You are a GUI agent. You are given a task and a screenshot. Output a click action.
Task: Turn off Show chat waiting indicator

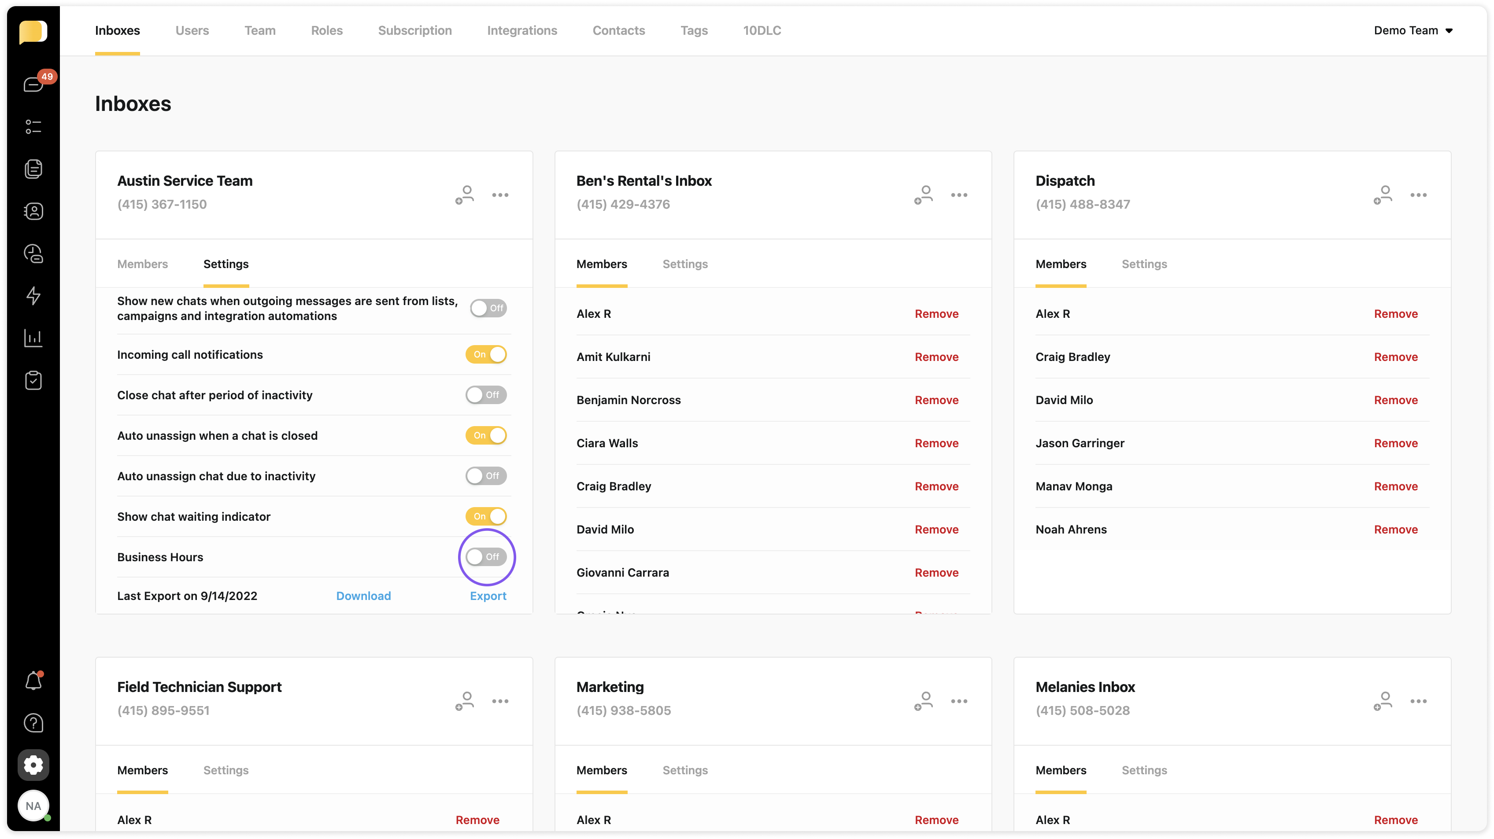click(x=486, y=516)
